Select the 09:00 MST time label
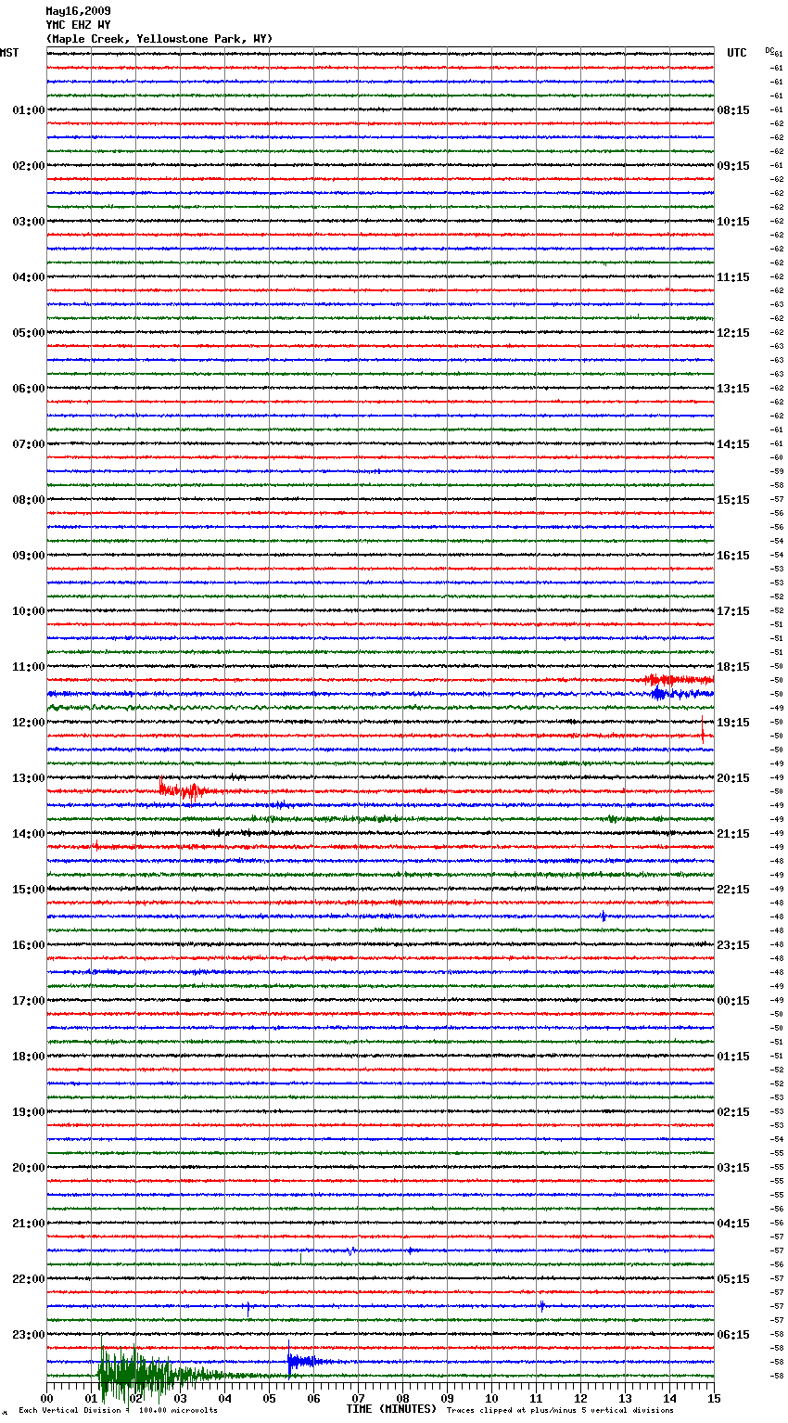This screenshot has width=788, height=1423. 29,556
